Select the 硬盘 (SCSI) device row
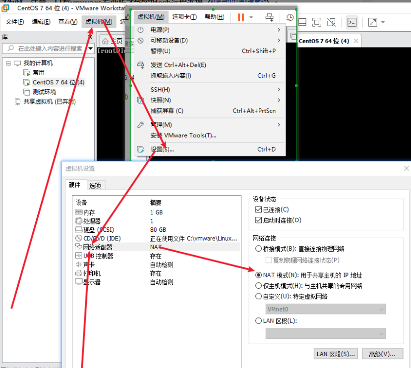This screenshot has width=411, height=368. click(157, 230)
